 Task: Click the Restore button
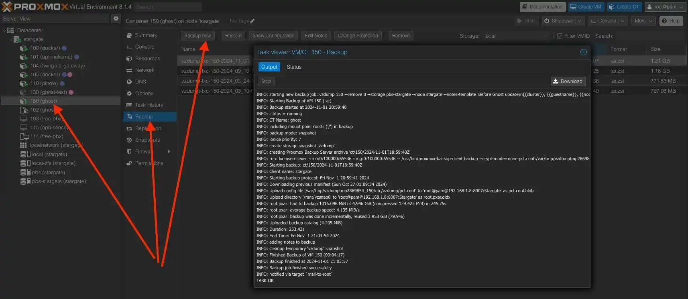[x=233, y=36]
